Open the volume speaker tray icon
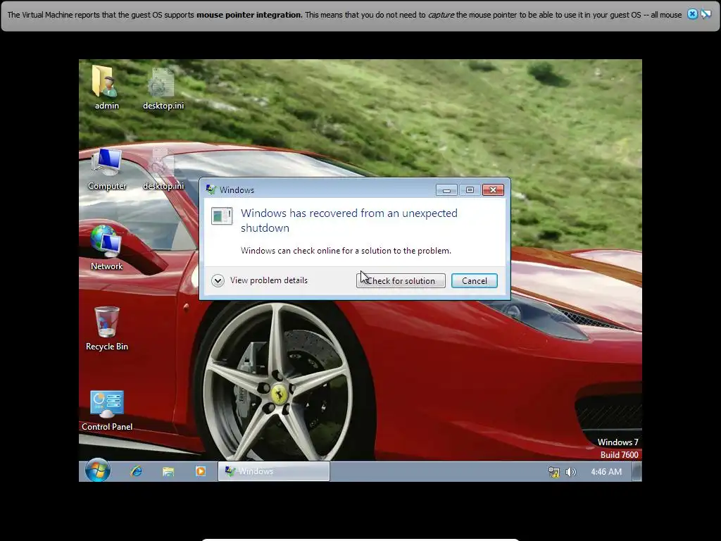Screen dimensions: 721x541 pyautogui.click(x=570, y=472)
